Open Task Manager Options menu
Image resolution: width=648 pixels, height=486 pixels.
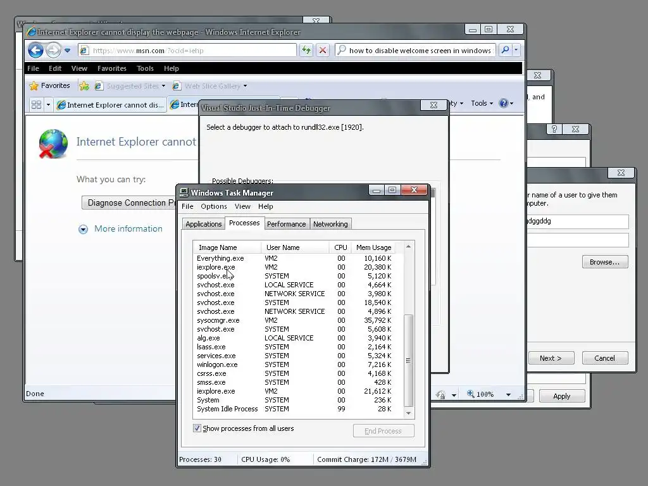click(214, 206)
